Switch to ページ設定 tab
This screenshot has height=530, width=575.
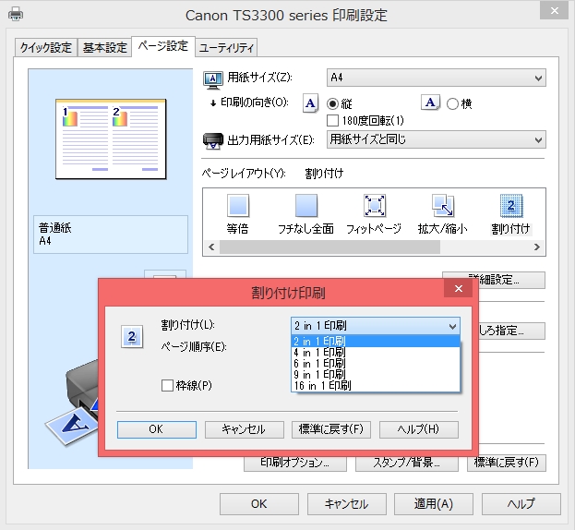point(163,46)
